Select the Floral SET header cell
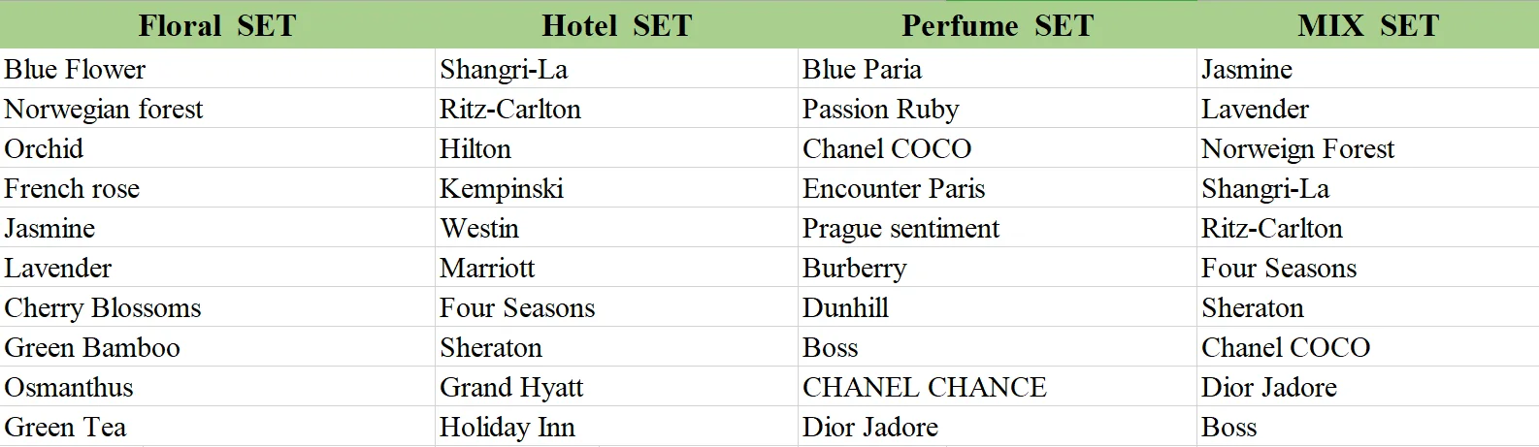This screenshot has width=1539, height=447. 217,25
